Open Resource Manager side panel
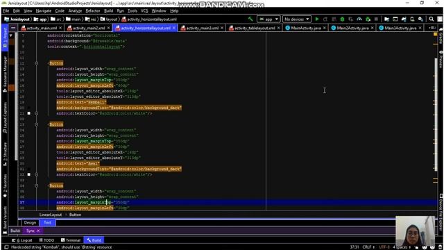 click(5, 74)
